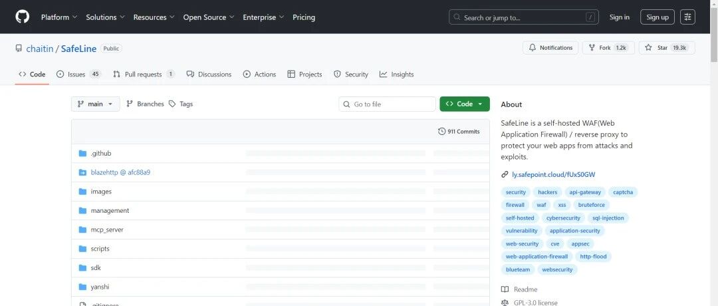
Task: Open the ly.safepoint.cloud/fUxS0GW link
Action: (553, 174)
